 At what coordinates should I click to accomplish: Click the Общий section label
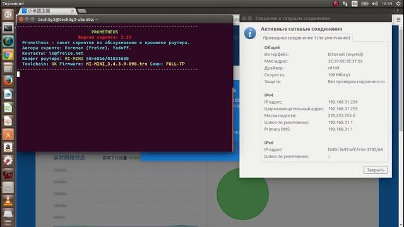[x=272, y=48]
